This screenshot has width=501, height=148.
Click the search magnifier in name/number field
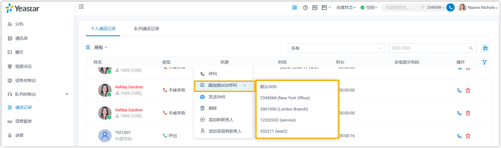pyautogui.click(x=471, y=48)
